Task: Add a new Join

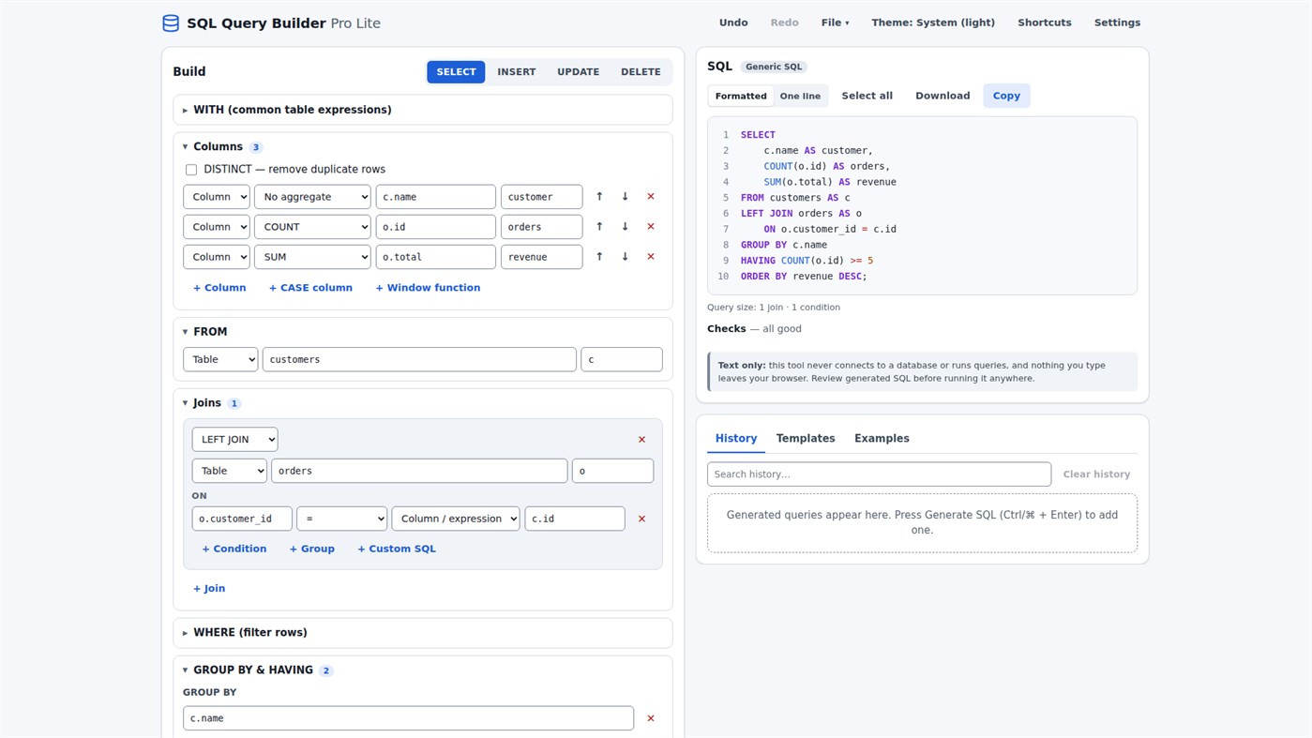Action: coord(209,589)
